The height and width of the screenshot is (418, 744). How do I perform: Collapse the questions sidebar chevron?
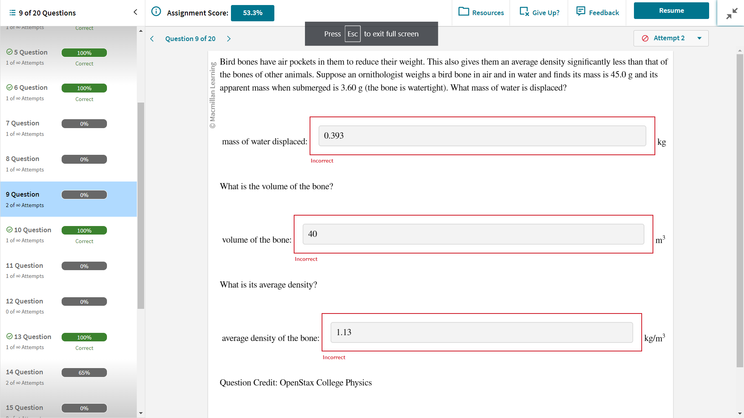135,12
